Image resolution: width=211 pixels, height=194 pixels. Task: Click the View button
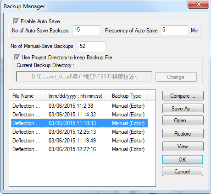coord(183,147)
